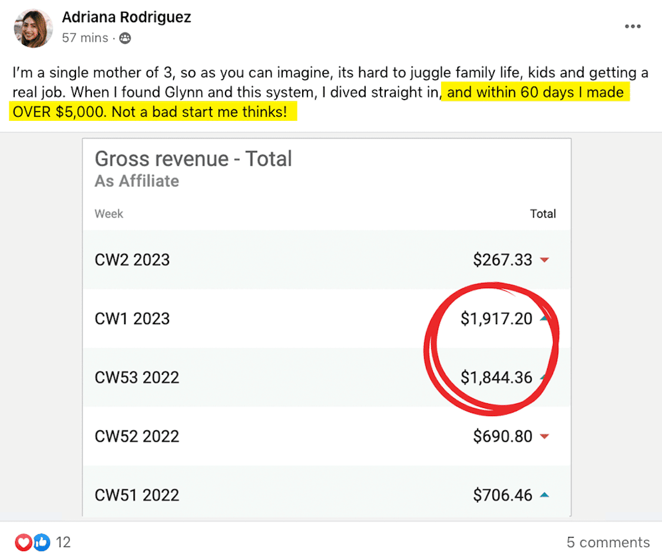662x560 pixels.
Task: Select the CW1 2023 revenue row
Action: pos(326,319)
